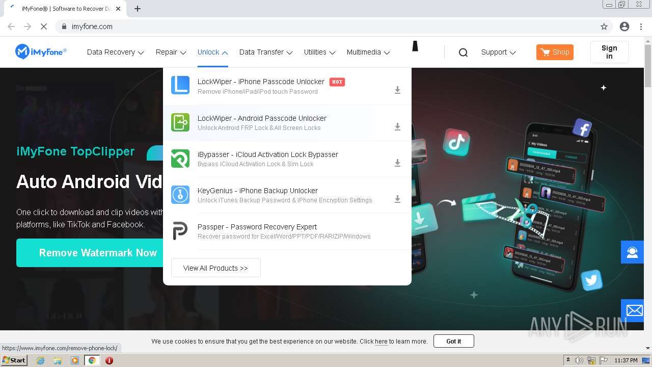Image resolution: width=652 pixels, height=367 pixels.
Task: Expand the Data Recovery menu
Action: click(x=115, y=52)
